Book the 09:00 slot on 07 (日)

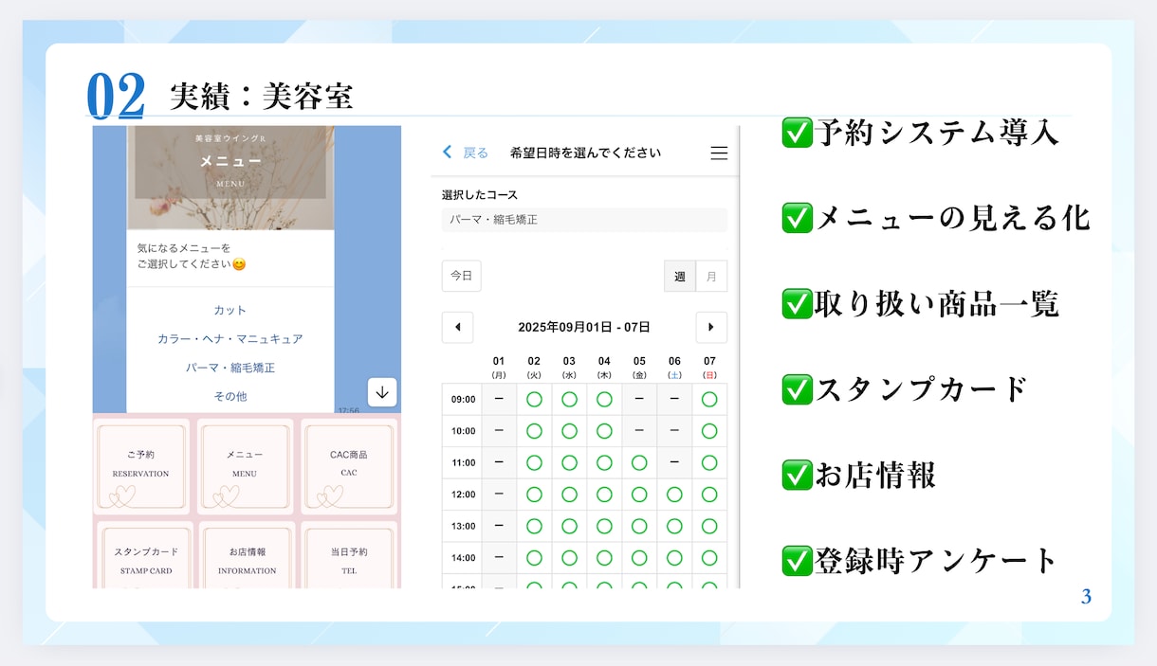pyautogui.click(x=709, y=399)
